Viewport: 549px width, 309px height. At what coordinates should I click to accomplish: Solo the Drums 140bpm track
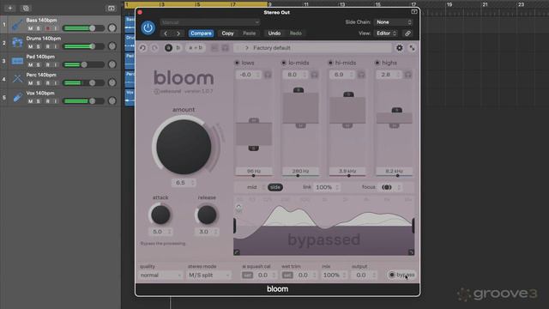tap(39, 46)
